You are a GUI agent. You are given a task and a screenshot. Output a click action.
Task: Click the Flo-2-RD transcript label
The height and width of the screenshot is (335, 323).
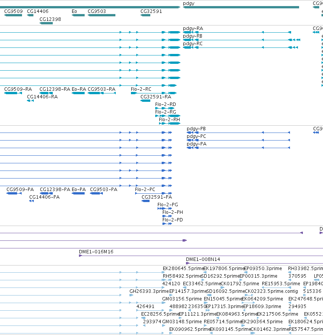point(165,104)
